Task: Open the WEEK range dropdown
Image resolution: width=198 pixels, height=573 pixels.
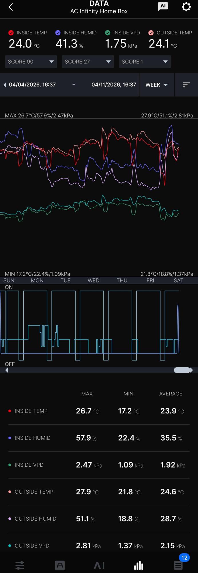Action: 157,85
